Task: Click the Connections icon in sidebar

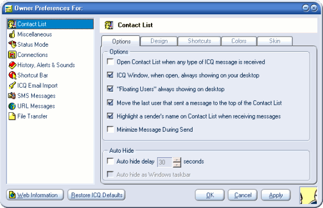Action: click(12, 55)
